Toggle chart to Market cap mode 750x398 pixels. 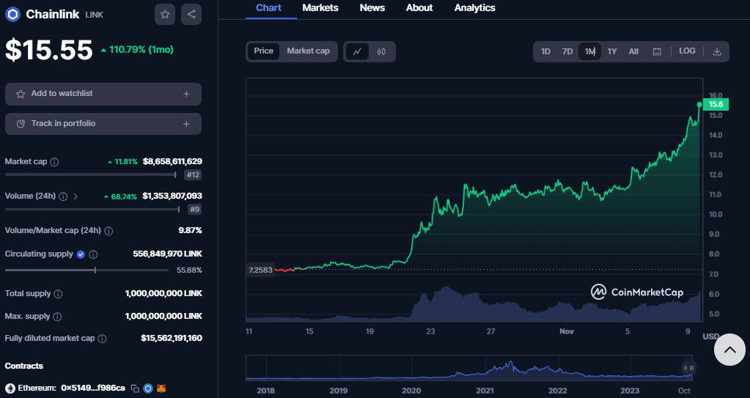coord(308,51)
